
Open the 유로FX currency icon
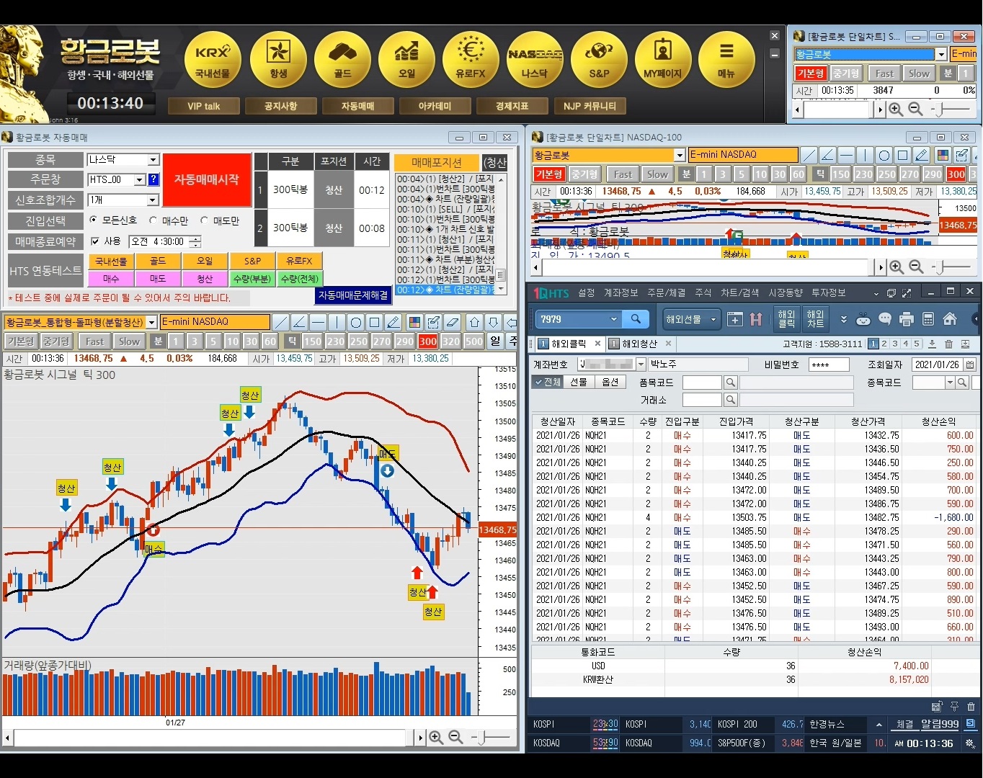coord(471,59)
